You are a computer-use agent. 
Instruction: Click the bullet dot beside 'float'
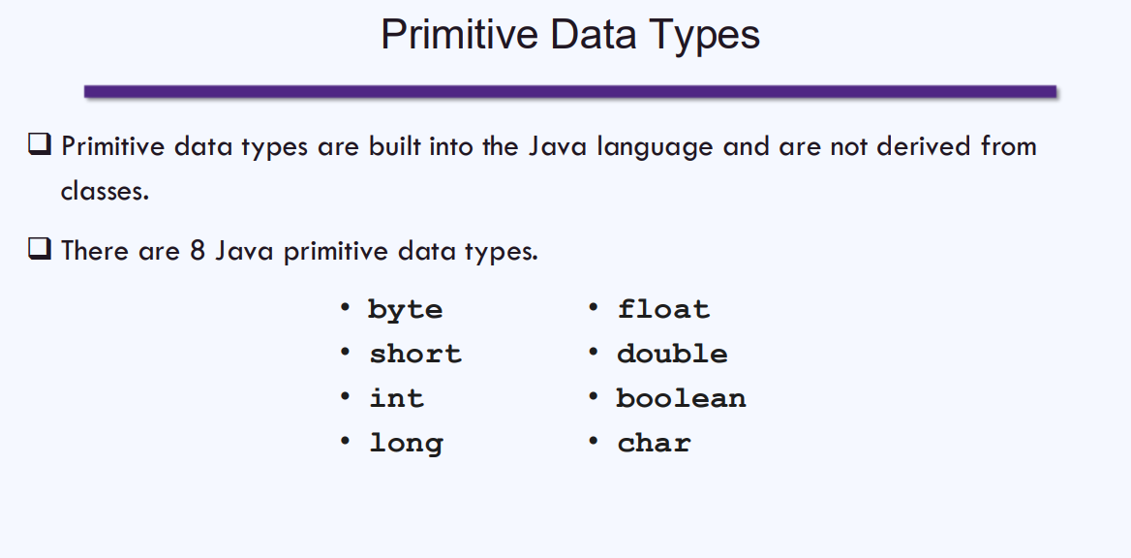click(x=594, y=308)
